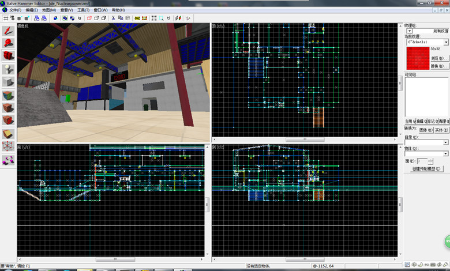The image size is (450, 271).
Task: Click 实体 convert to entity button
Action: click(x=441, y=130)
